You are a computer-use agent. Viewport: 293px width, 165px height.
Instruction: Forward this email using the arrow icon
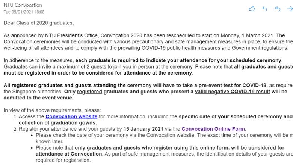pyautogui.click(x=290, y=9)
